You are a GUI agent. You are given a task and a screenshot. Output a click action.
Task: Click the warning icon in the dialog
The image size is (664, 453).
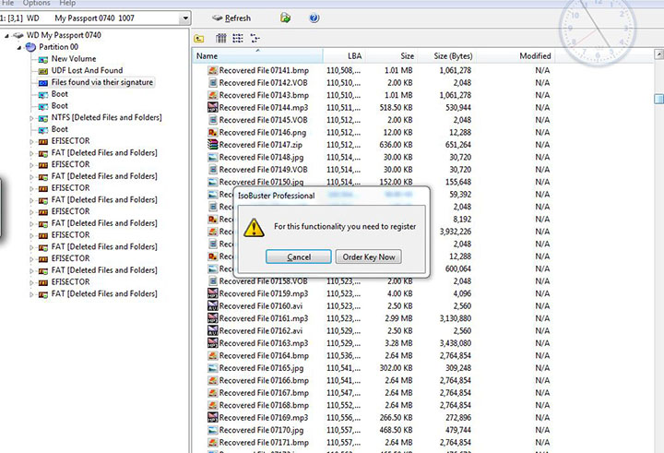pyautogui.click(x=254, y=228)
